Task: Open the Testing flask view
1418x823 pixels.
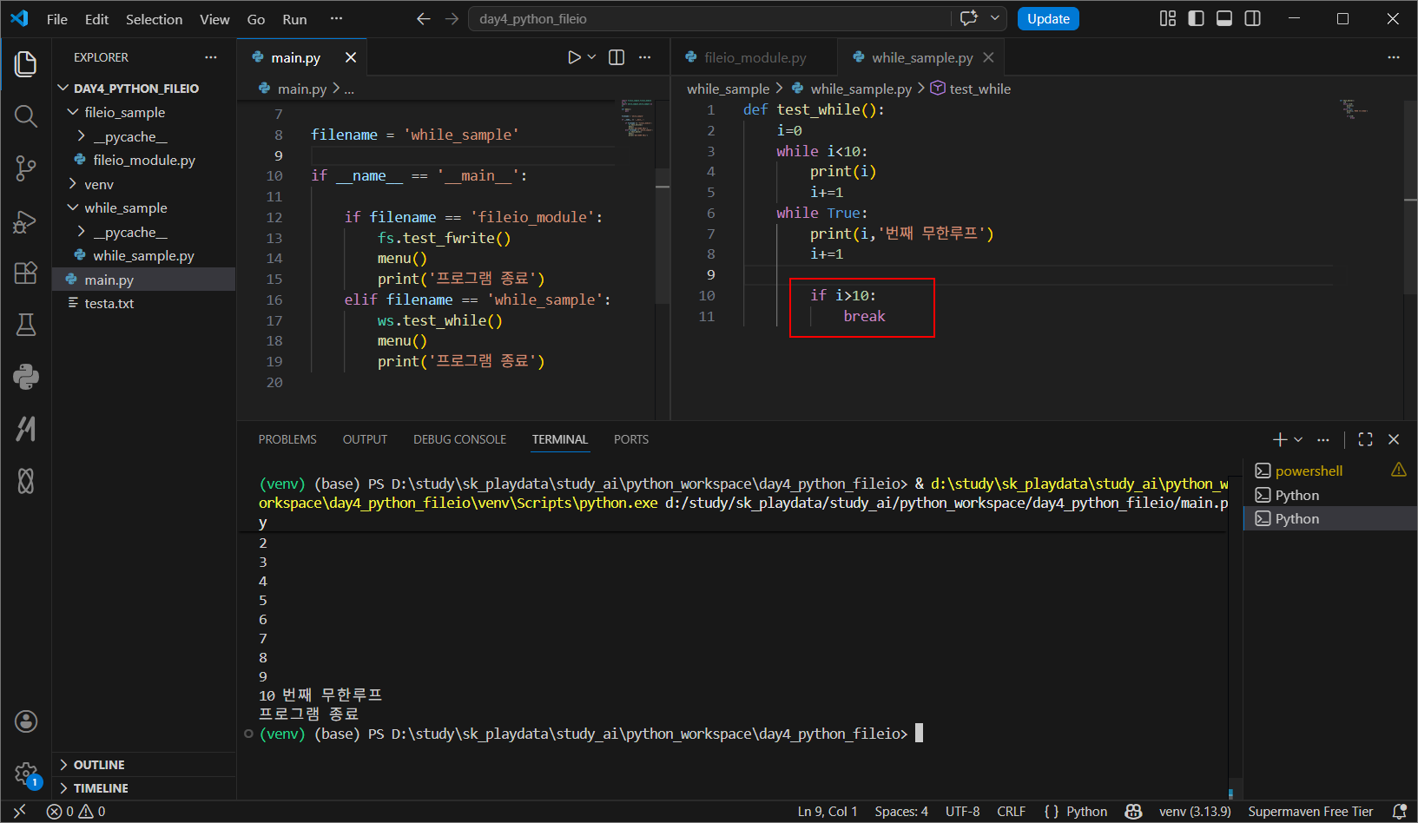Action: click(26, 325)
